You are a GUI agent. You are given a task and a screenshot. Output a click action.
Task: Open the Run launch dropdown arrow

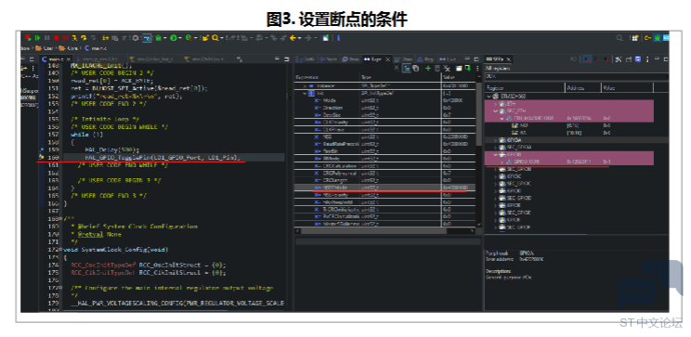point(180,38)
